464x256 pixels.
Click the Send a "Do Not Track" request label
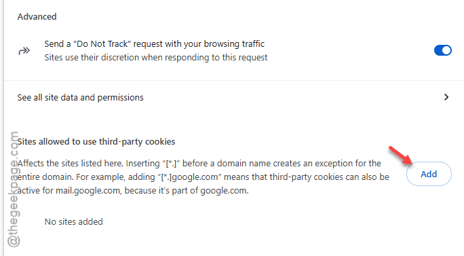click(x=155, y=44)
